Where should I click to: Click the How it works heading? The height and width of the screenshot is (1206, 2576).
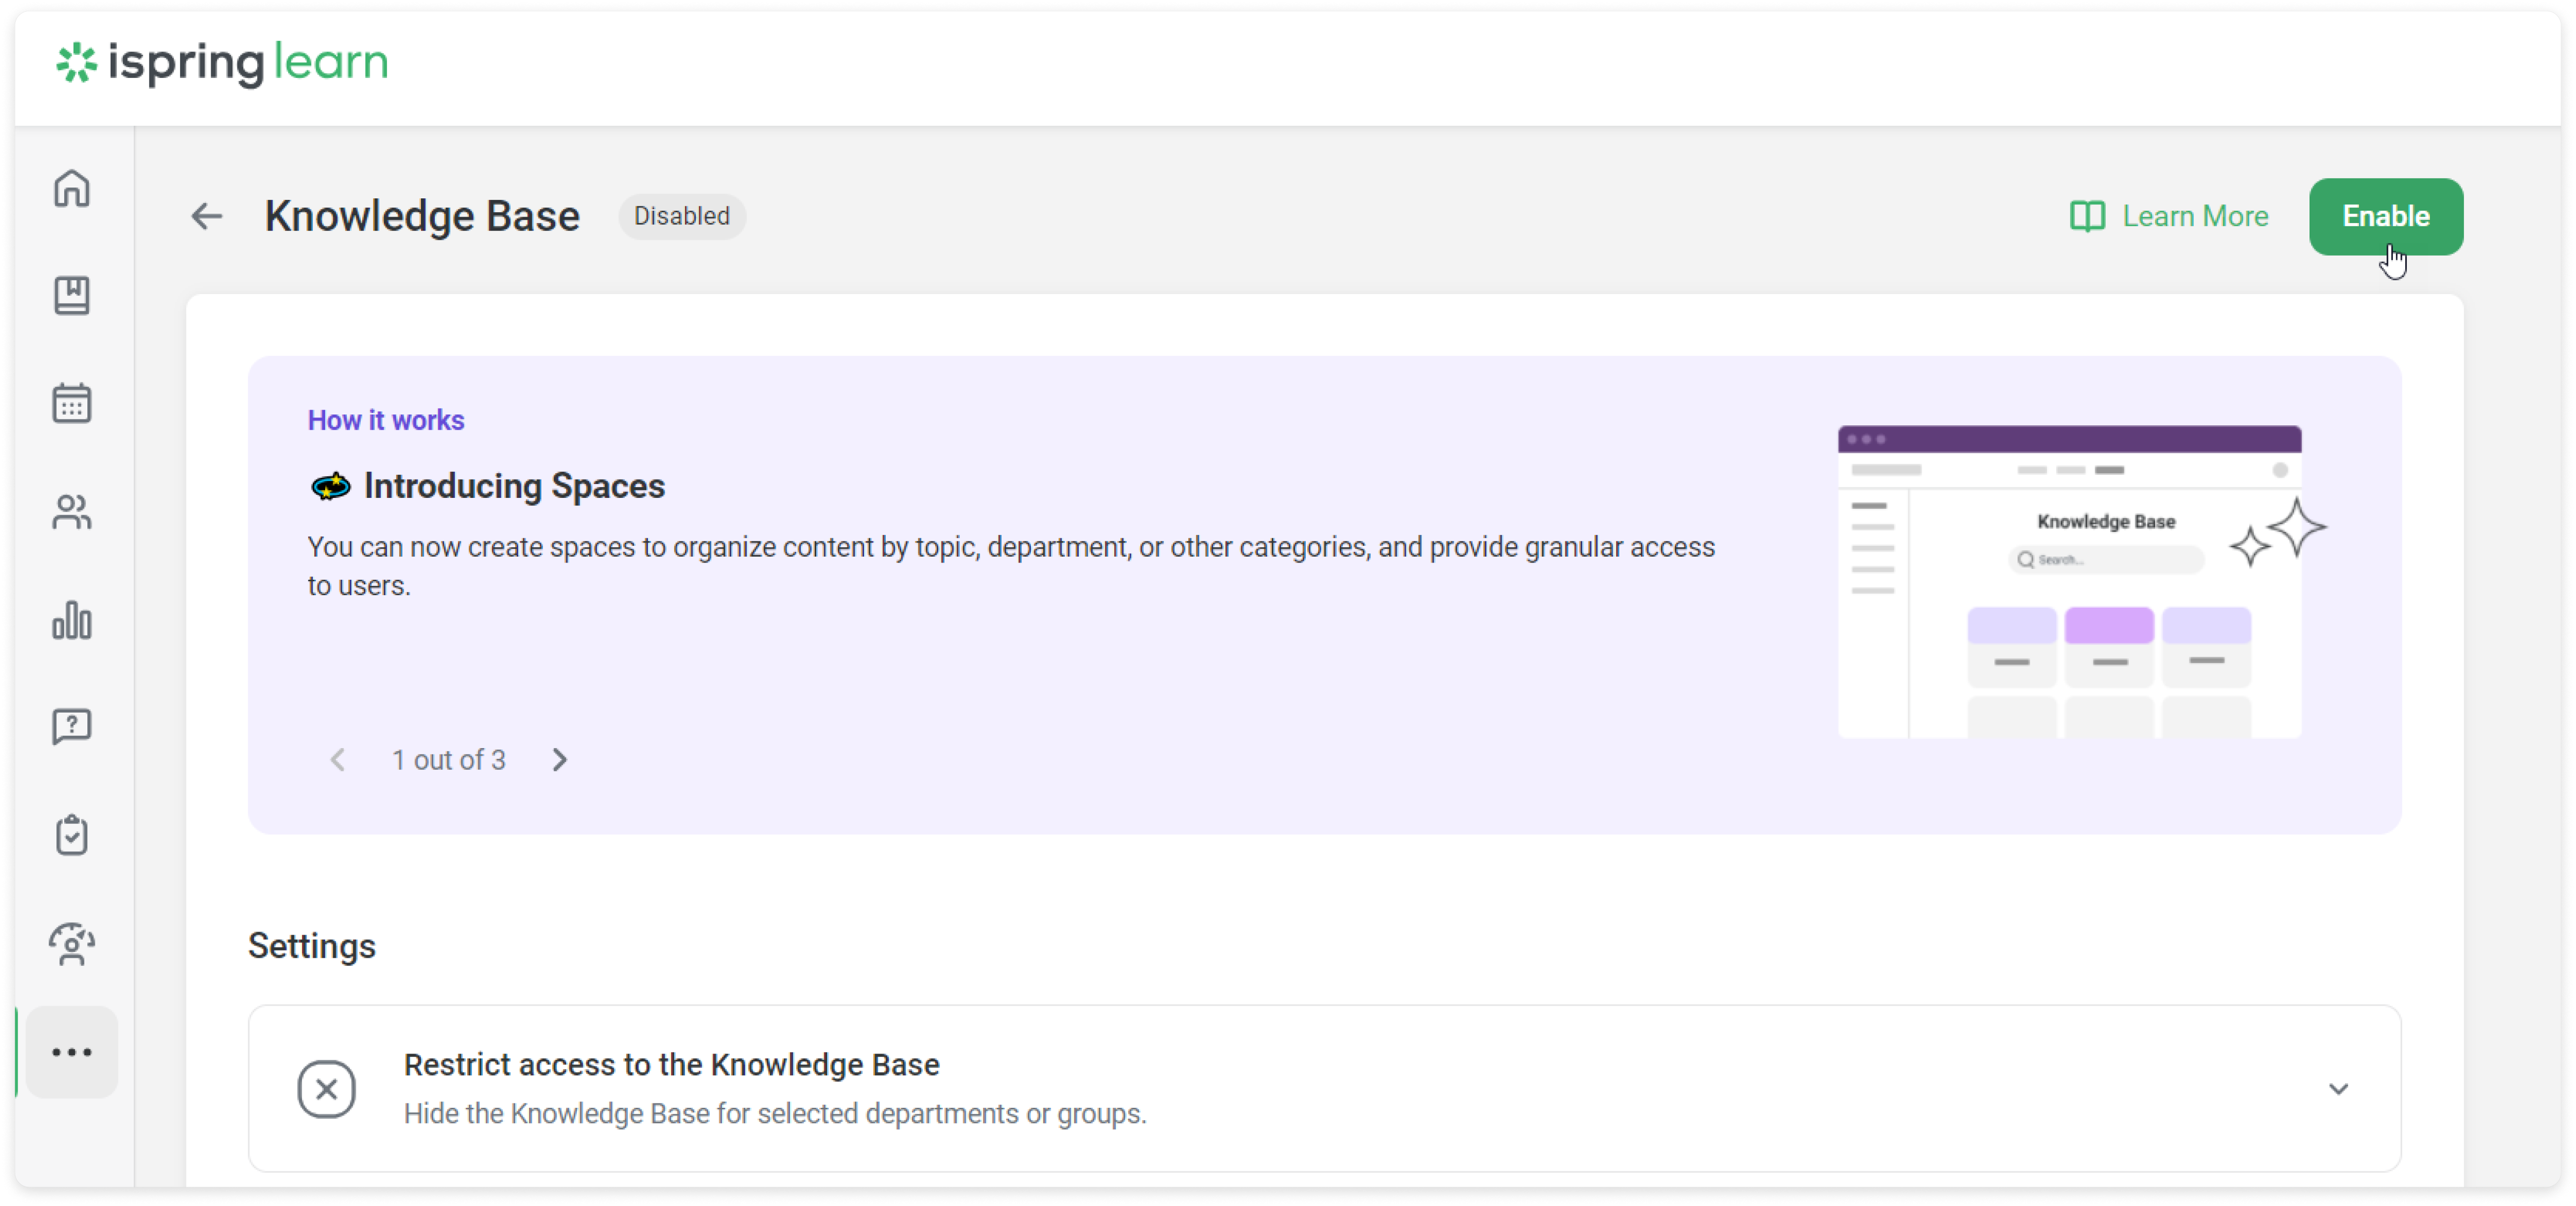385,420
